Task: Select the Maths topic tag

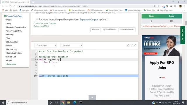Action: tap(9, 20)
